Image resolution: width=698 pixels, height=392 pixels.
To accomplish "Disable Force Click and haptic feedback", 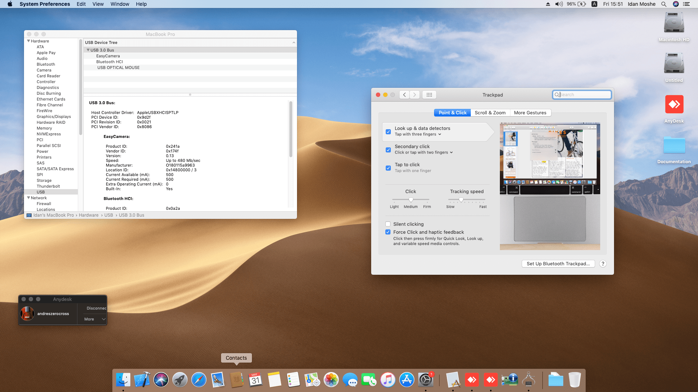I will coord(388,232).
